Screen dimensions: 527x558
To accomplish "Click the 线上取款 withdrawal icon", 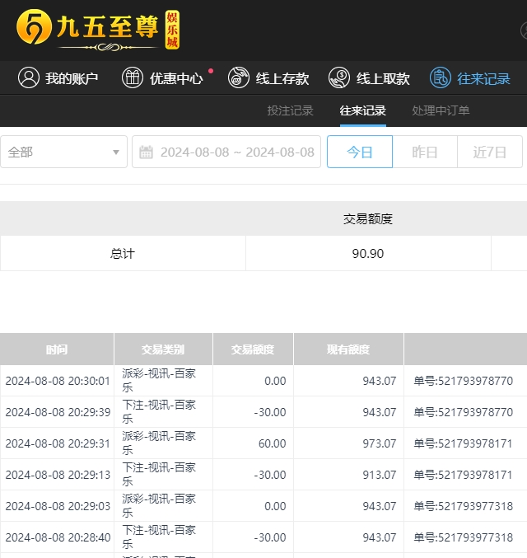I will point(339,78).
